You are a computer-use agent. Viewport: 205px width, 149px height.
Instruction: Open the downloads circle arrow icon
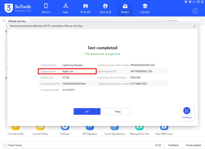coord(195,11)
